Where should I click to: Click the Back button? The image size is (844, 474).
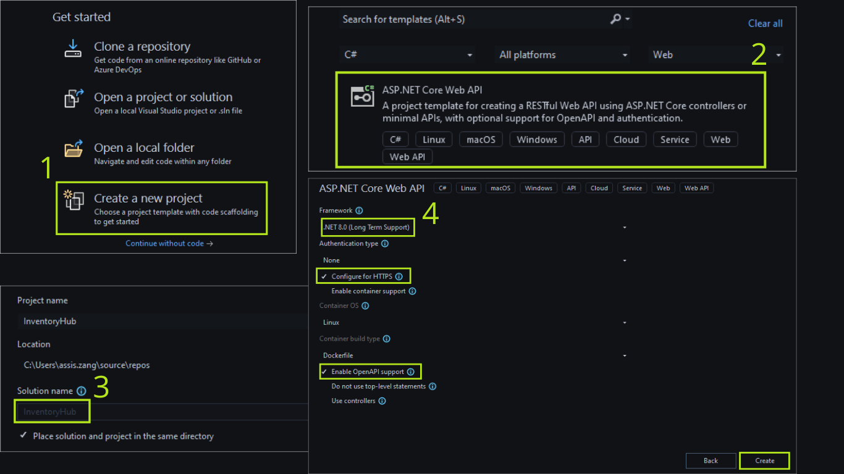coord(711,460)
